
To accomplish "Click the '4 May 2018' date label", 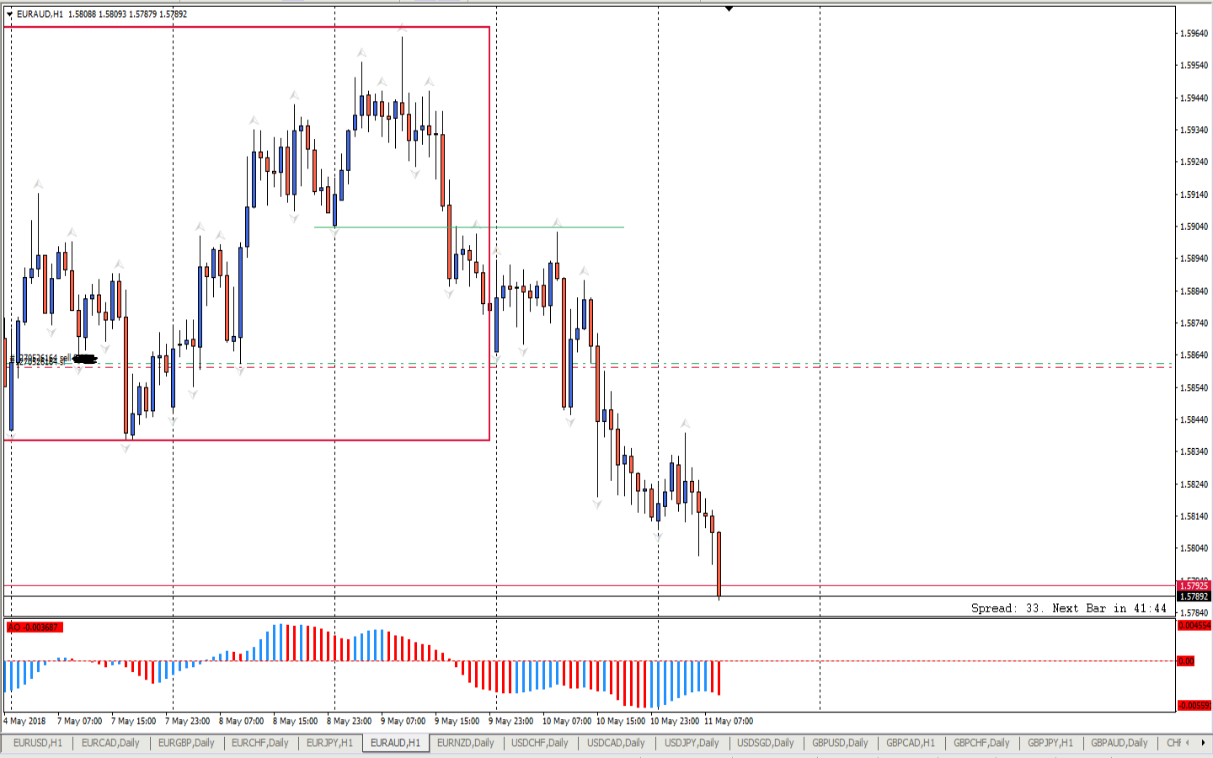I will [24, 721].
